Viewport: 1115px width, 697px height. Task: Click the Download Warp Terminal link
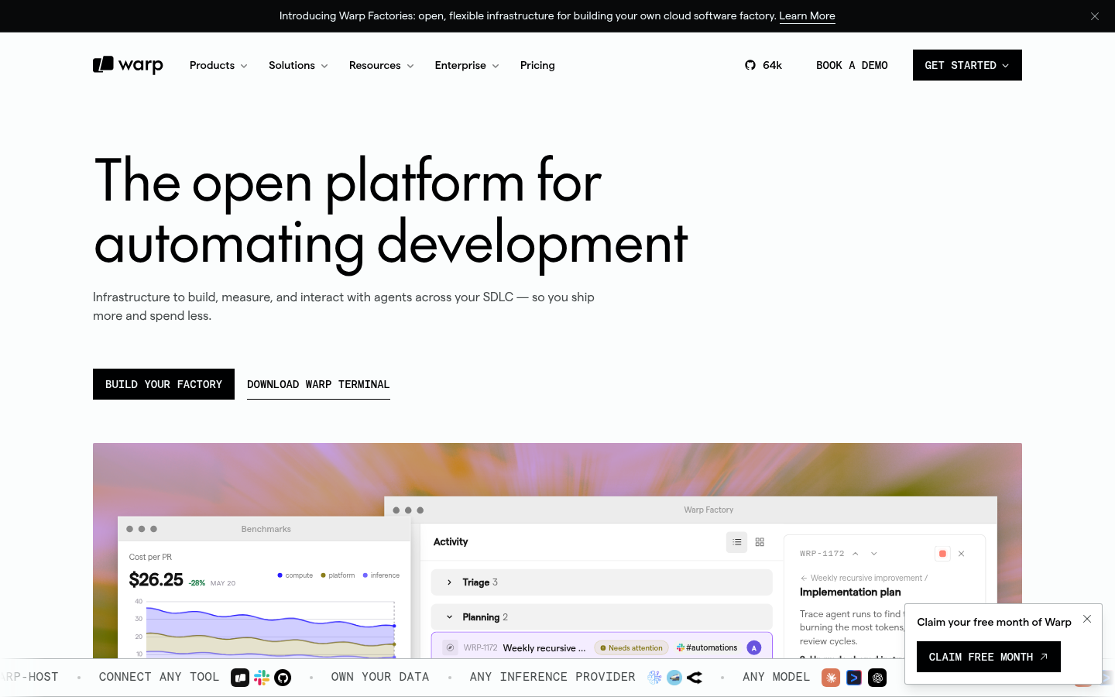click(x=318, y=384)
